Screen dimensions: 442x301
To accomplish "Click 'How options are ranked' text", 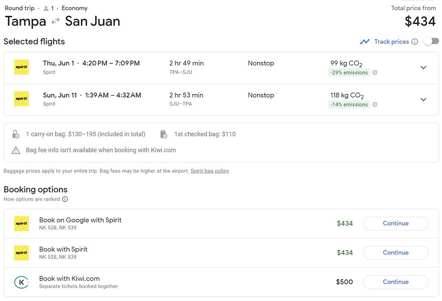I will 32,199.
